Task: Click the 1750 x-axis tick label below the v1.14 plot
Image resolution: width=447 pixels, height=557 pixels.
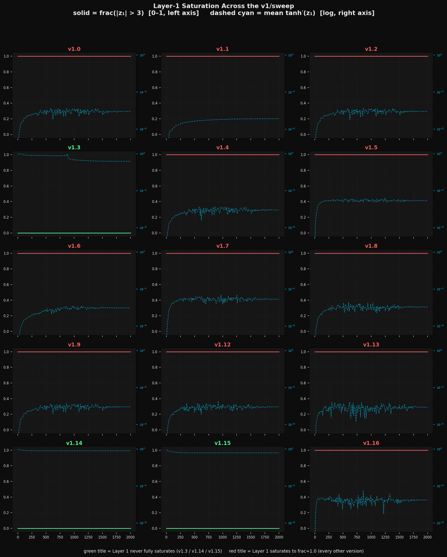Action: pyautogui.click(x=116, y=538)
